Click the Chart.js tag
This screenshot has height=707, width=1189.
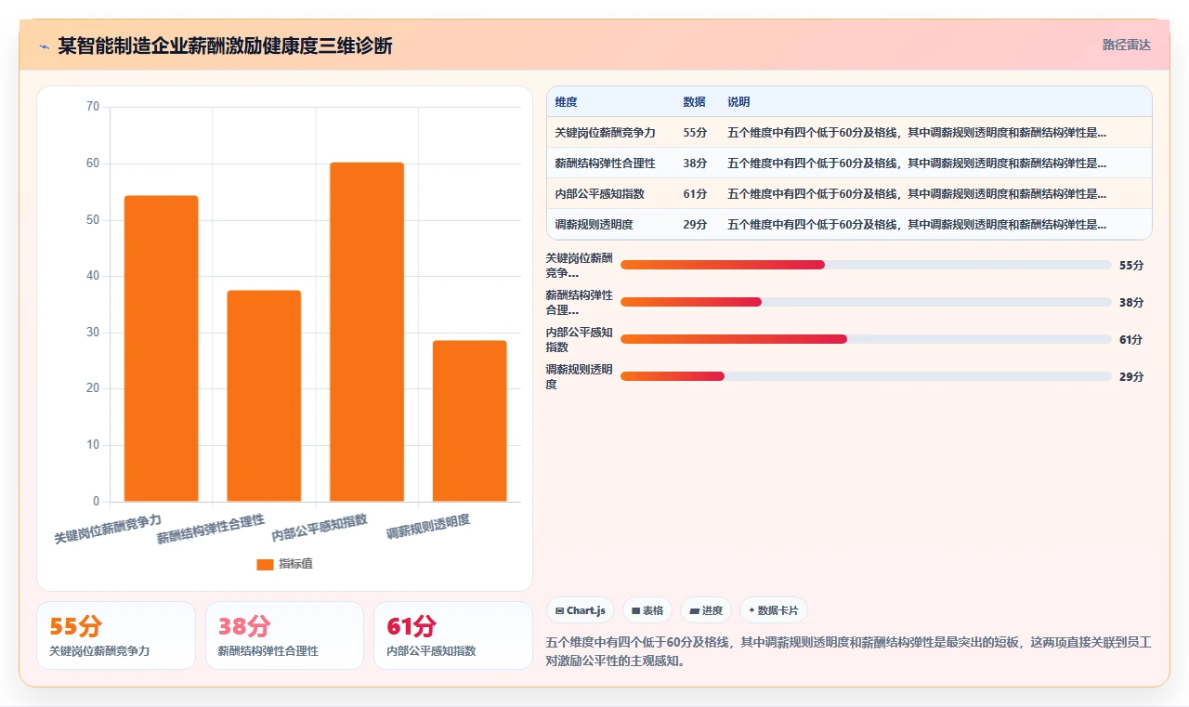tap(581, 610)
